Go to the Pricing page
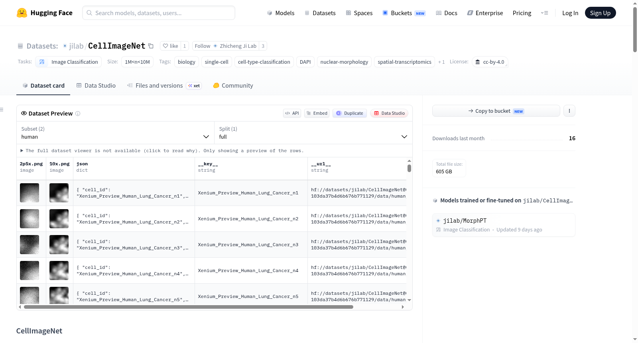This screenshot has height=343, width=638. click(522, 13)
